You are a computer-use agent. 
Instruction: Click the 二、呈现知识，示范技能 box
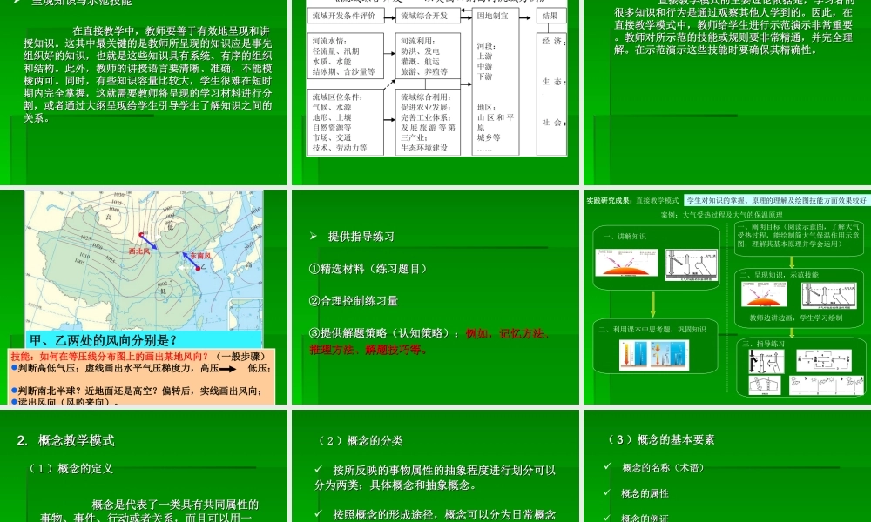[799, 297]
